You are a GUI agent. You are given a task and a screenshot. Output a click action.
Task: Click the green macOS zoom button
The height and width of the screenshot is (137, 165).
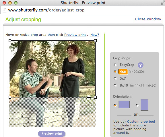click(x=16, y=3)
